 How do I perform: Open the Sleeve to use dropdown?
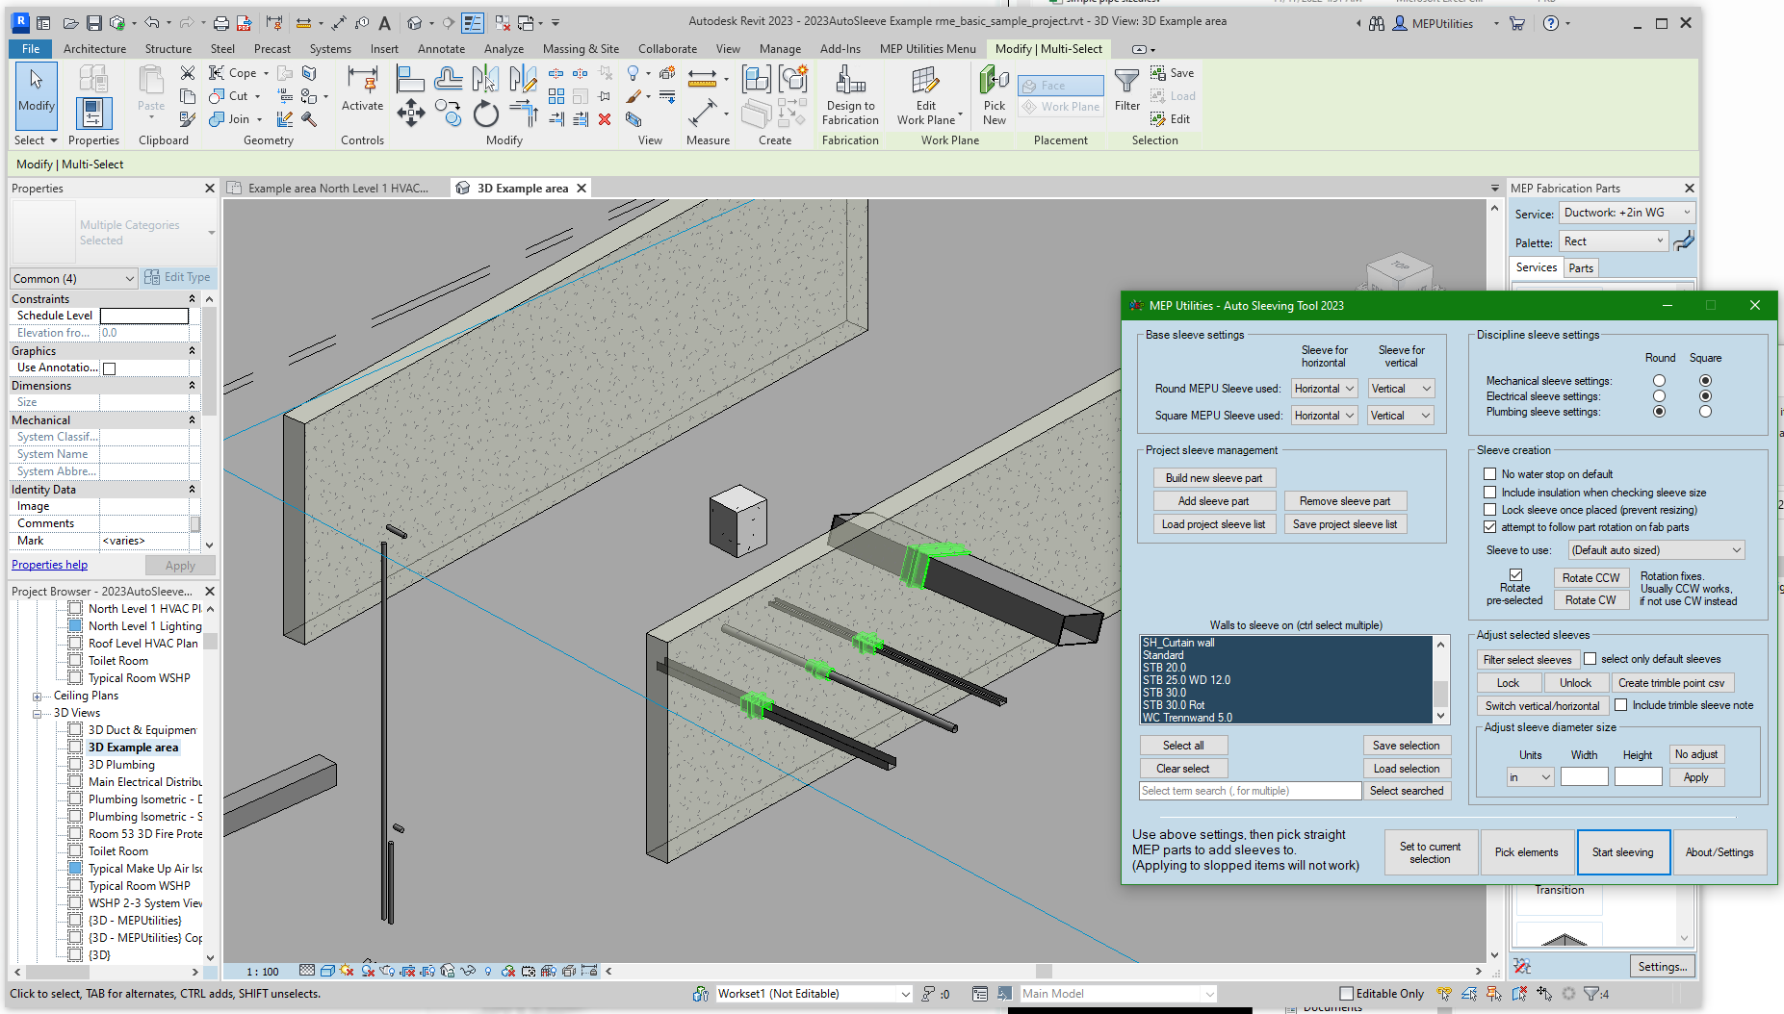pyautogui.click(x=1656, y=550)
